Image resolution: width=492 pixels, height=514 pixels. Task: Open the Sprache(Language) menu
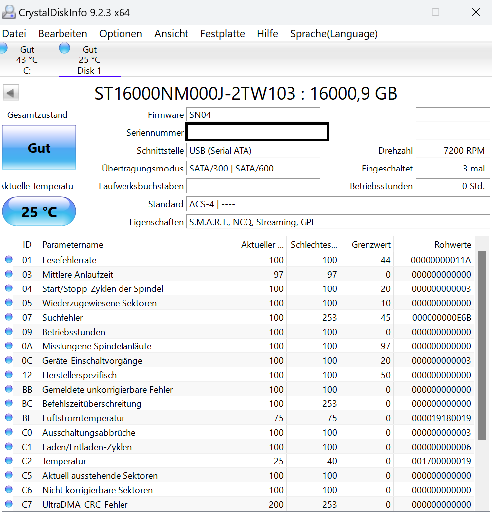pos(334,34)
